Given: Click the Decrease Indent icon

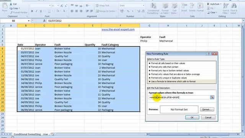Looking at the screenshot, I should [x=87, y=11].
